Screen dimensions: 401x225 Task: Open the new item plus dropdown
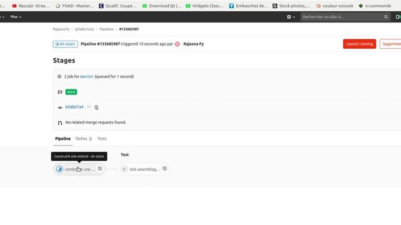[x=291, y=17]
